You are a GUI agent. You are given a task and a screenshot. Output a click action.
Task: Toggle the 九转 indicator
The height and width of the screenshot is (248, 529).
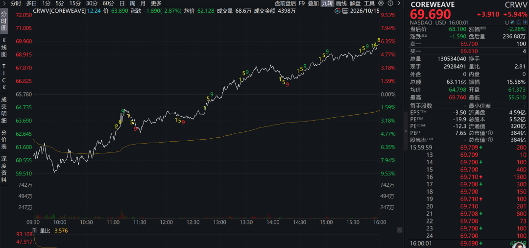(327, 3)
